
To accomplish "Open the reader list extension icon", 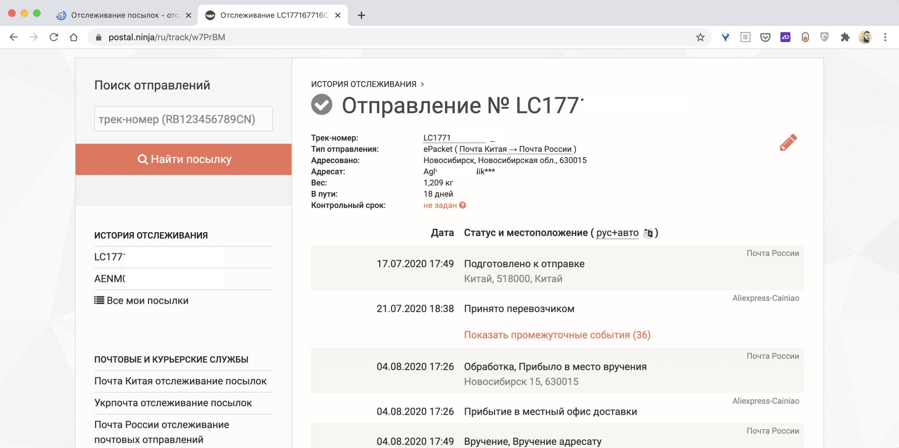I will tap(745, 37).
